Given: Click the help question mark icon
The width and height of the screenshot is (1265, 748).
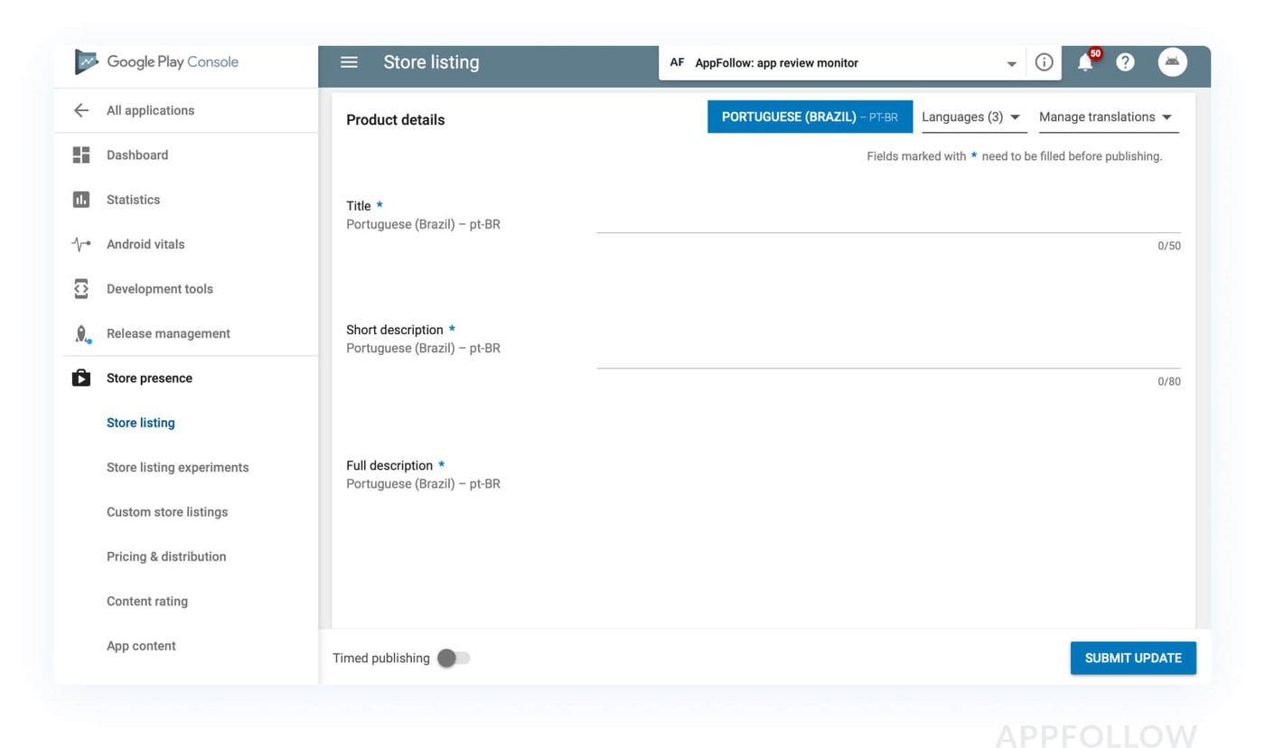Looking at the screenshot, I should [1125, 62].
